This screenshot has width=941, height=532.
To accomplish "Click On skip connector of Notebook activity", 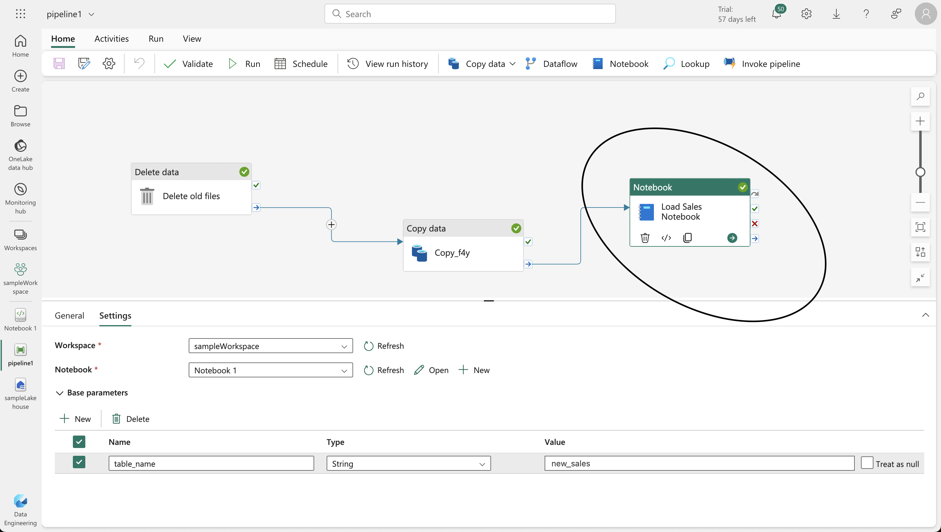I will (x=754, y=194).
